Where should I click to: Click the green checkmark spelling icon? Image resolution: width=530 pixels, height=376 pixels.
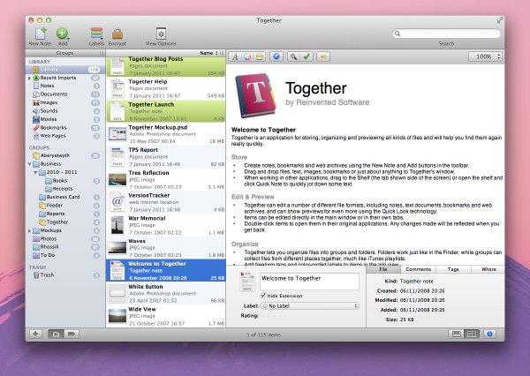coord(307,56)
